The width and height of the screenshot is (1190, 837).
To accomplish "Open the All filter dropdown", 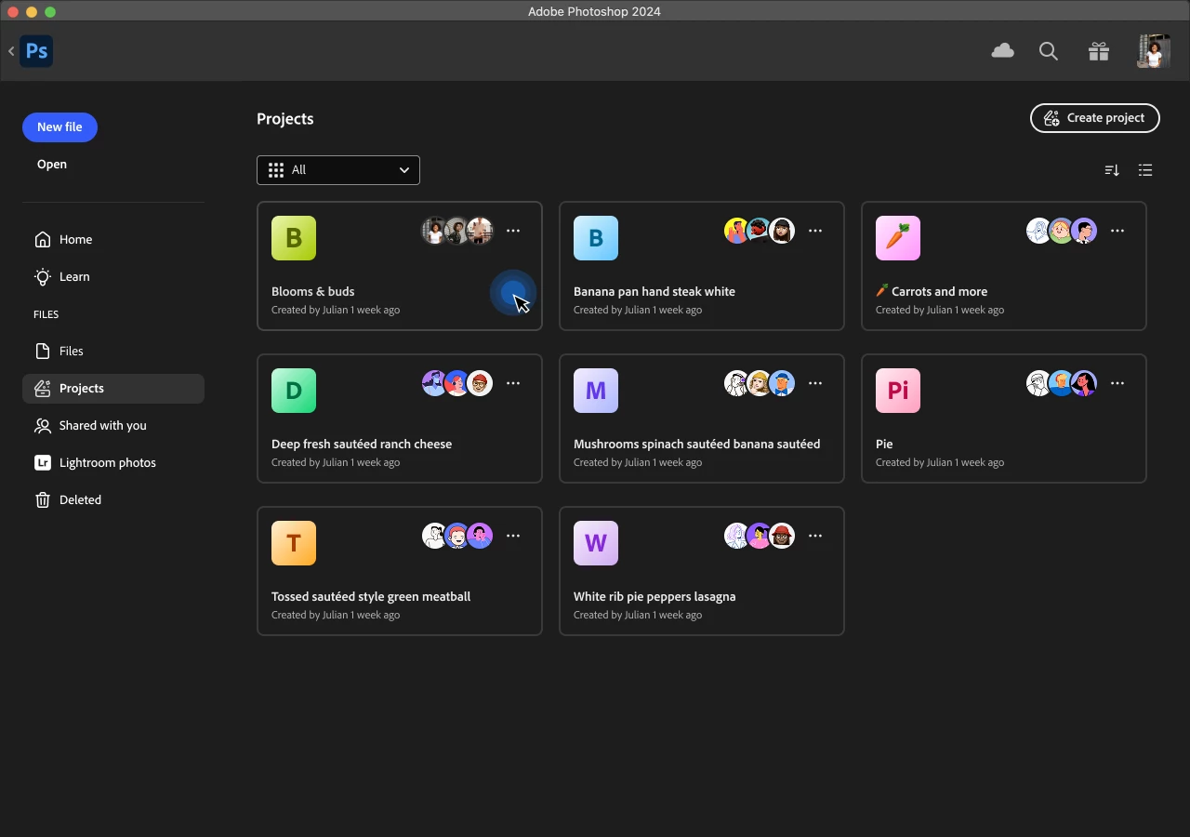I will click(x=338, y=170).
